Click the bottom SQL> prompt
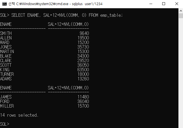Screen dimensions: 183x128 click(5, 124)
